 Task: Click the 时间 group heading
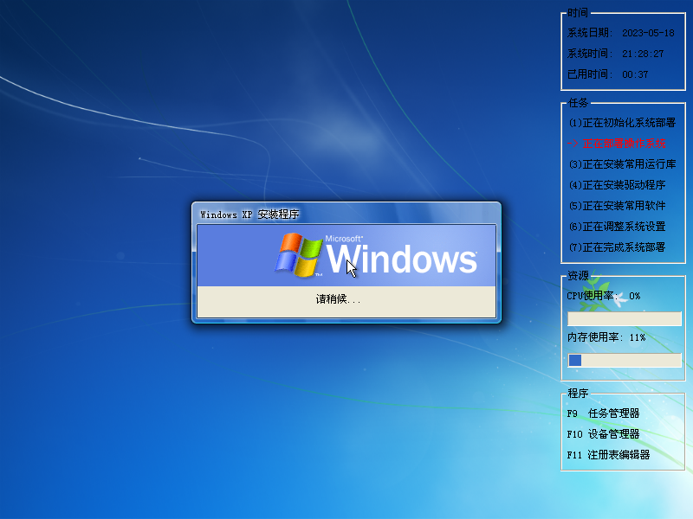[x=578, y=13]
